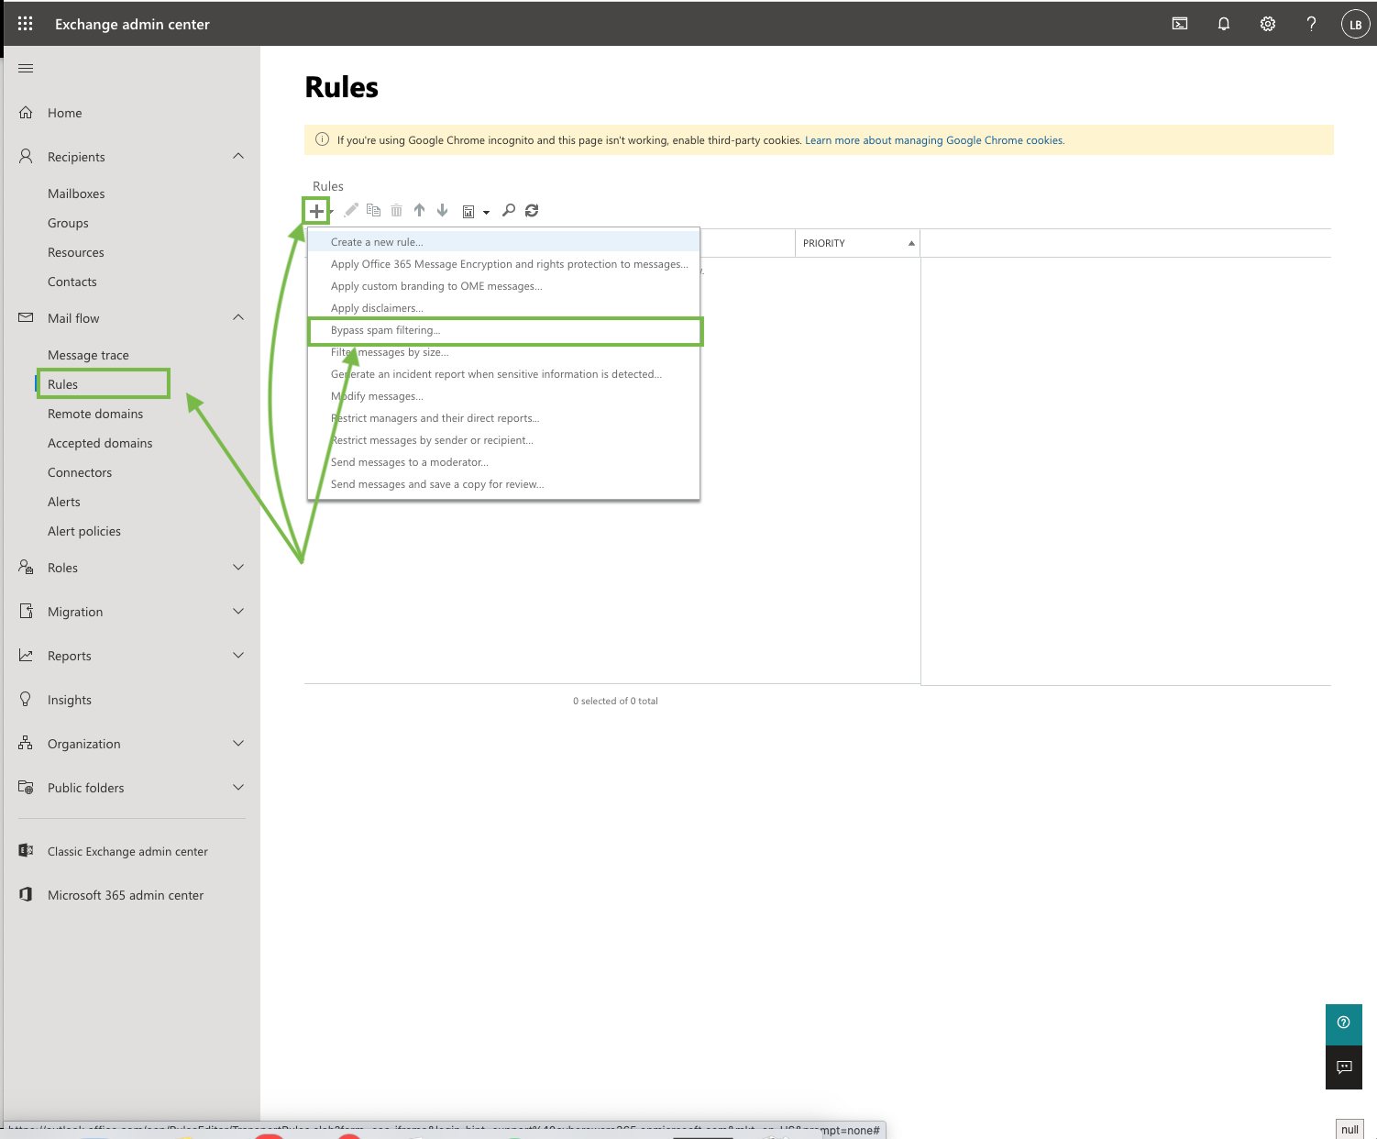Click the add new rule plus icon
The height and width of the screenshot is (1139, 1377).
(316, 211)
